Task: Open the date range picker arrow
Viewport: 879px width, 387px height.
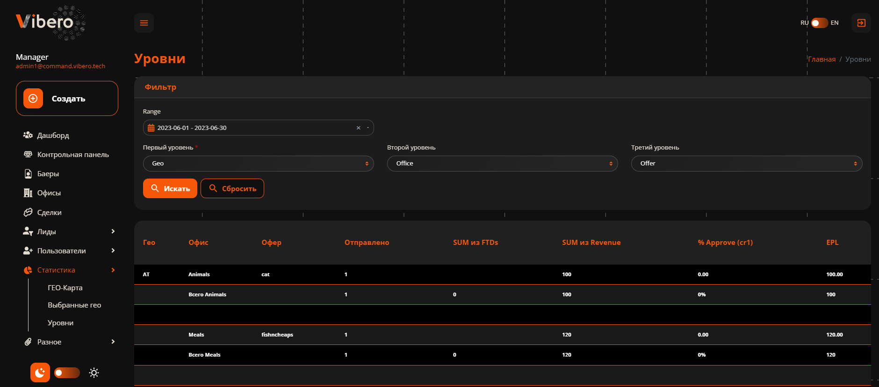Action: (x=368, y=128)
